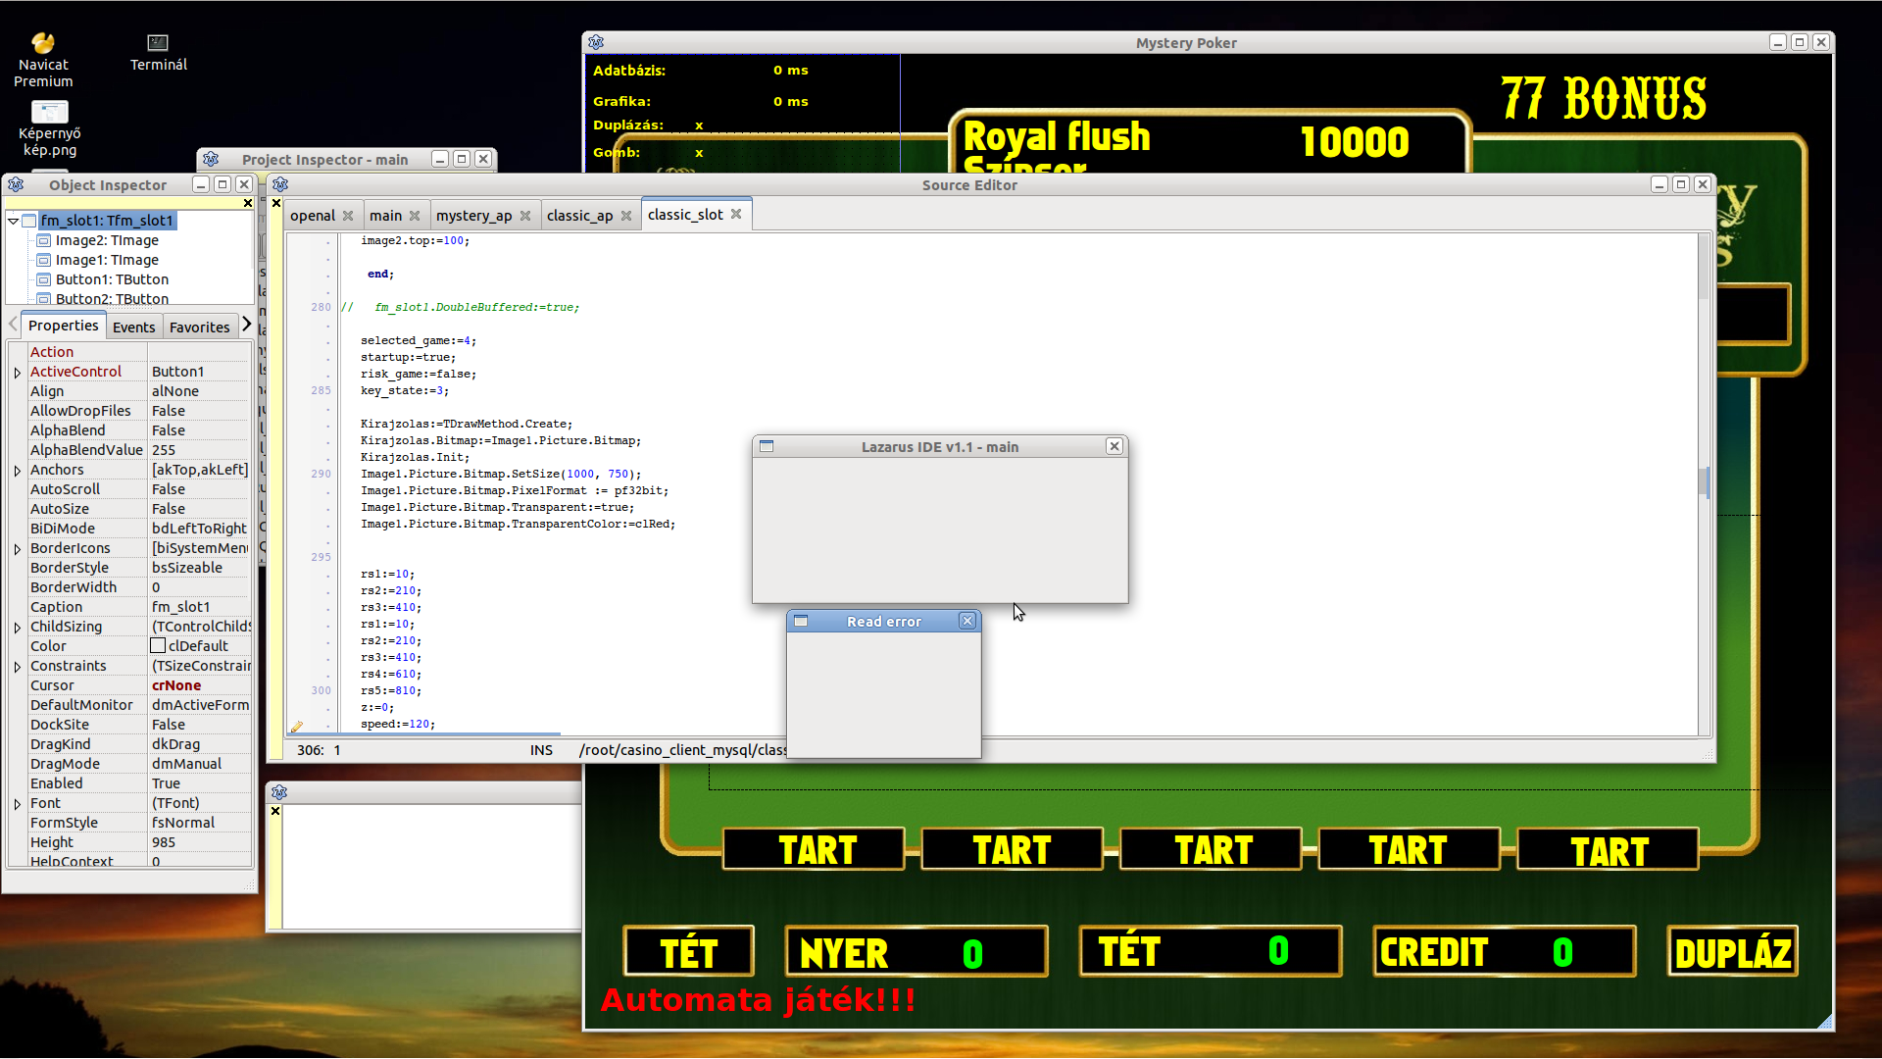Switch to the Events tab
This screenshot has height=1059, width=1882.
point(133,328)
